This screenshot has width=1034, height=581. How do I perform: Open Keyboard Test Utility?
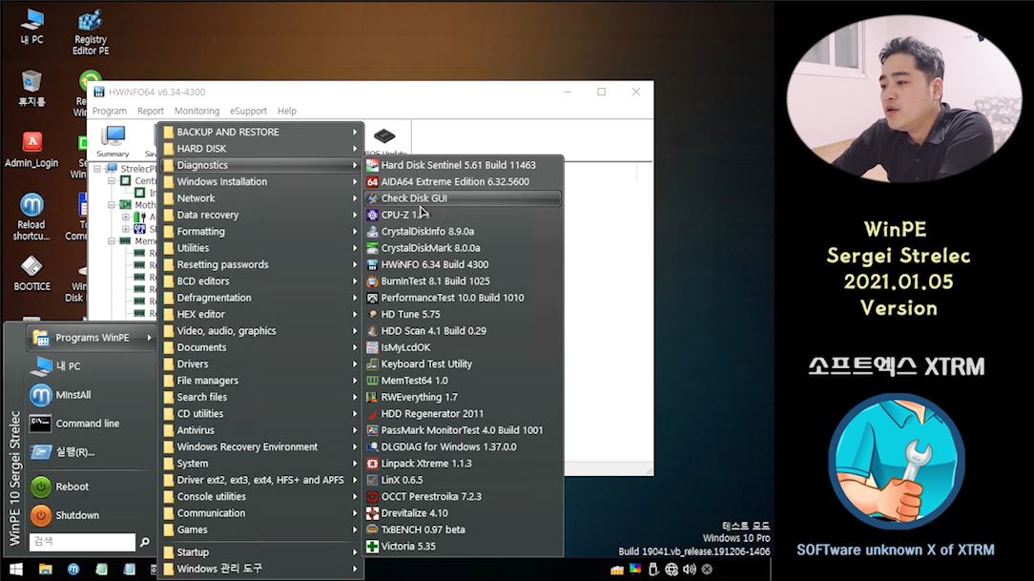[463, 364]
